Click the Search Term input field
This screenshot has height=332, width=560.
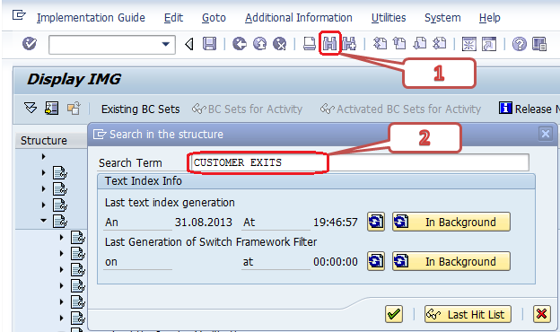coord(358,162)
